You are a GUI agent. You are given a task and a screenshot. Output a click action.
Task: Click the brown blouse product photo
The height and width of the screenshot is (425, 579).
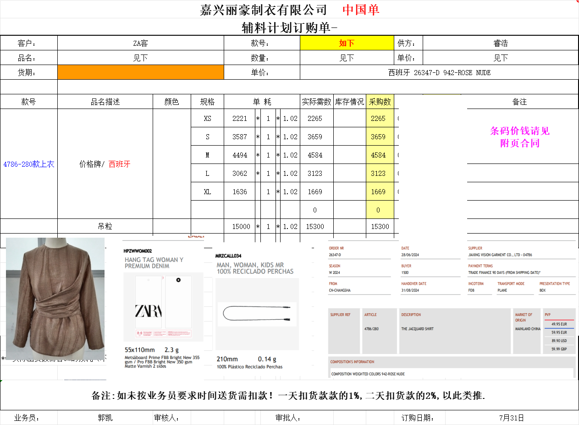click(x=55, y=299)
